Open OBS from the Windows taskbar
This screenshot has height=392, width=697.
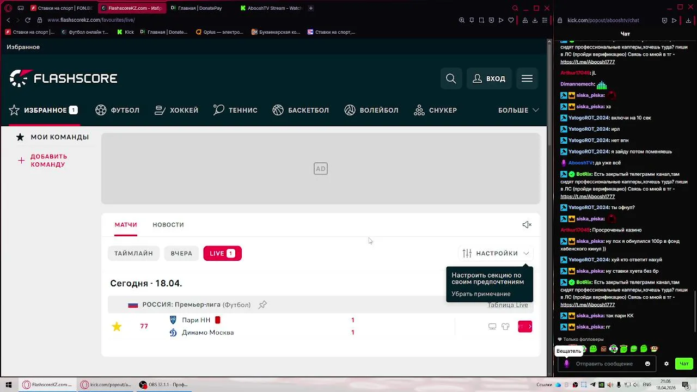coord(163,384)
